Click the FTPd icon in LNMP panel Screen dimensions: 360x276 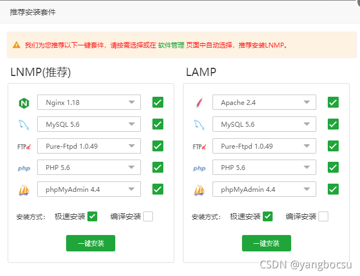[x=24, y=146]
